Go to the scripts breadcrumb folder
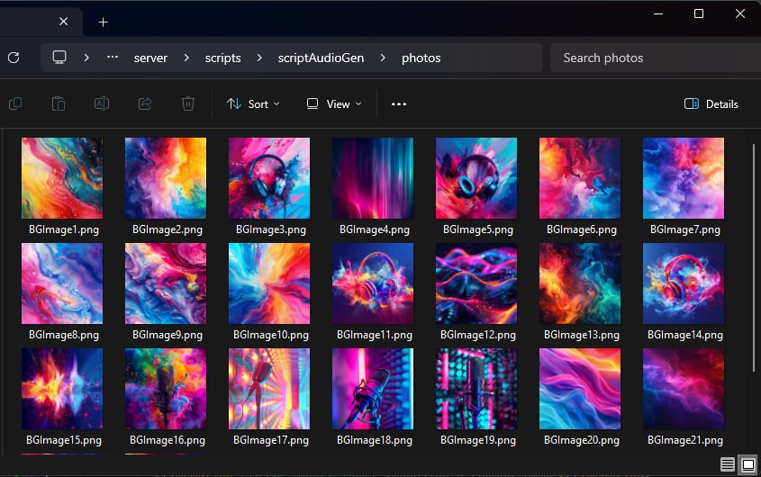761x477 pixels. pos(222,58)
